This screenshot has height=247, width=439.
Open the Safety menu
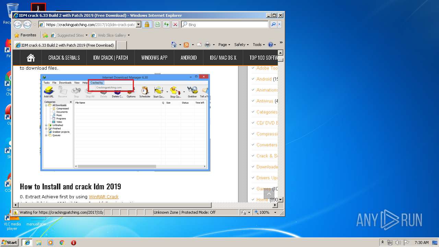tap(241, 45)
